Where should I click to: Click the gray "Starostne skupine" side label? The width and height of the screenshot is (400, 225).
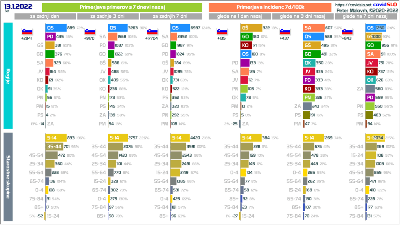8,176
